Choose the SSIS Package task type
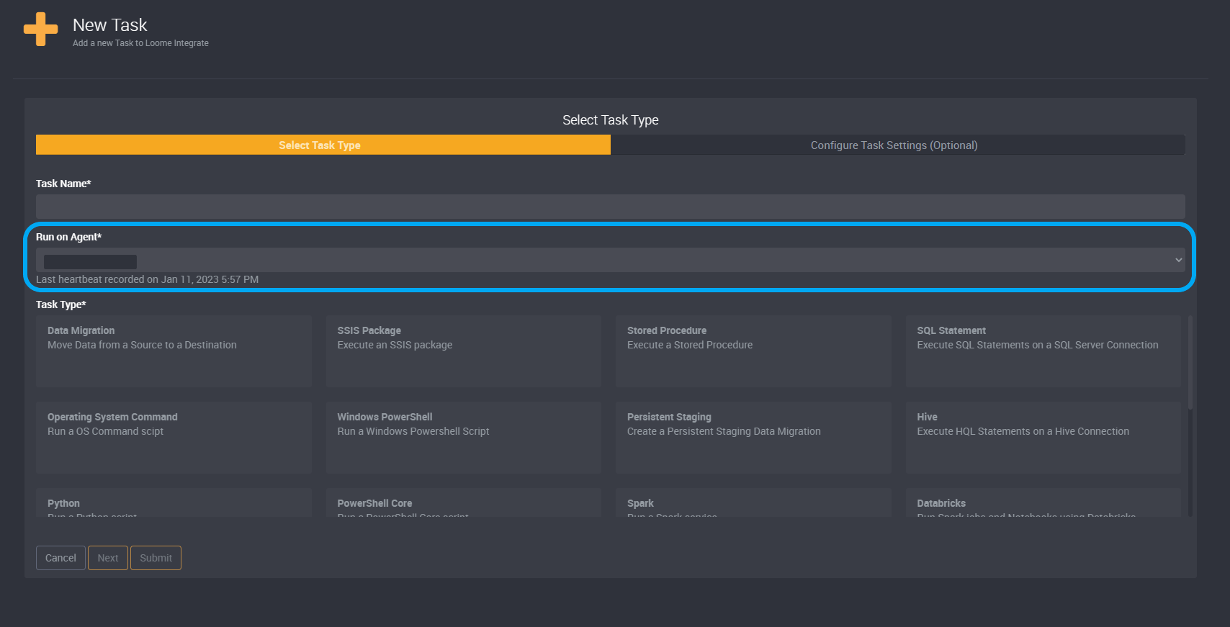Image resolution: width=1230 pixels, height=627 pixels. [464, 351]
